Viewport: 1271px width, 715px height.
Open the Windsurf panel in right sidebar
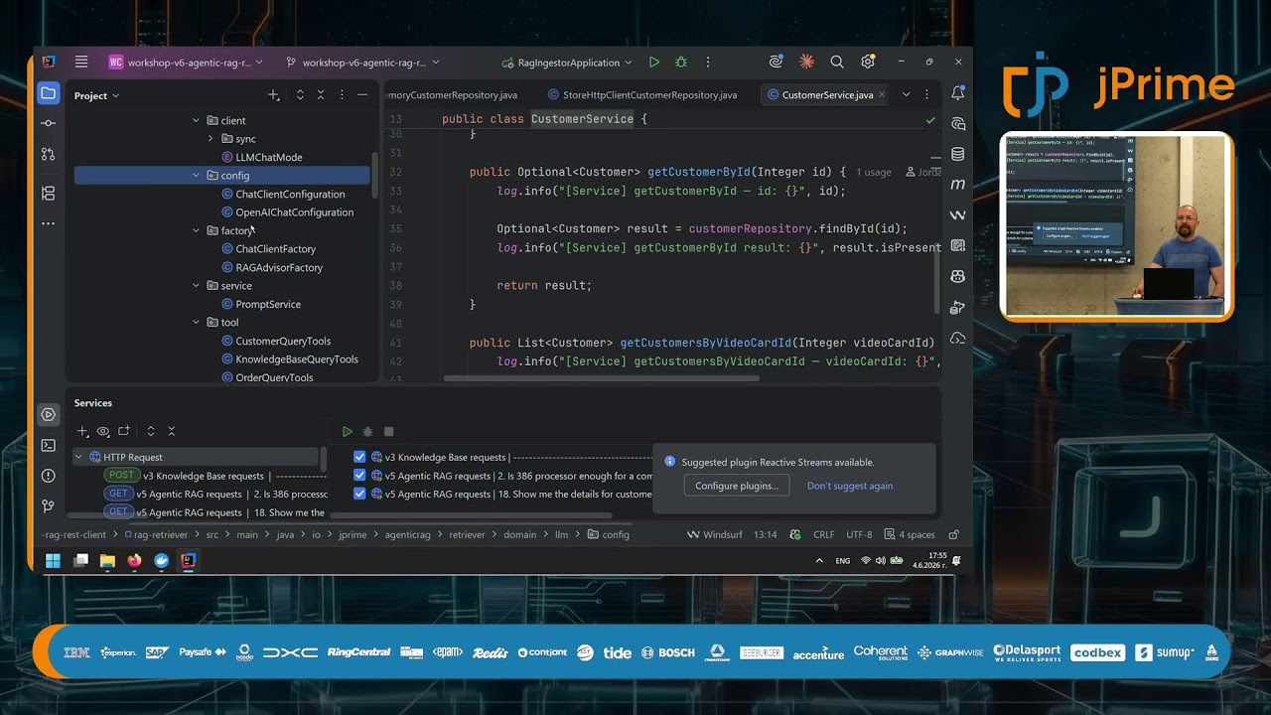click(x=957, y=215)
